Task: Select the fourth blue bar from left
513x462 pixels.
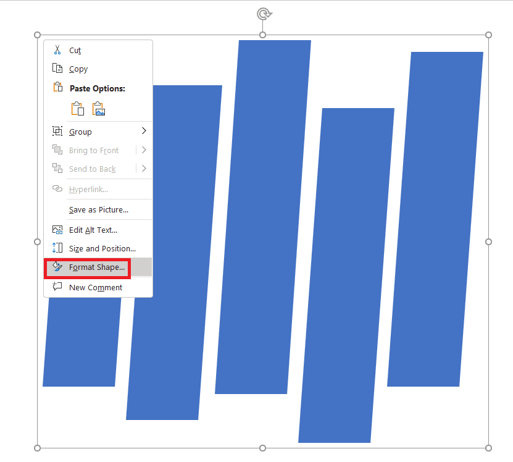Action: [x=346, y=275]
